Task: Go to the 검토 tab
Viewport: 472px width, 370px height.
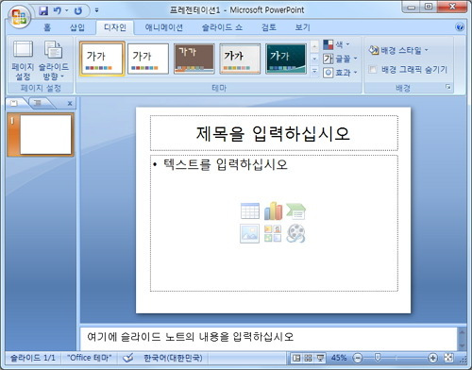Action: 269,27
